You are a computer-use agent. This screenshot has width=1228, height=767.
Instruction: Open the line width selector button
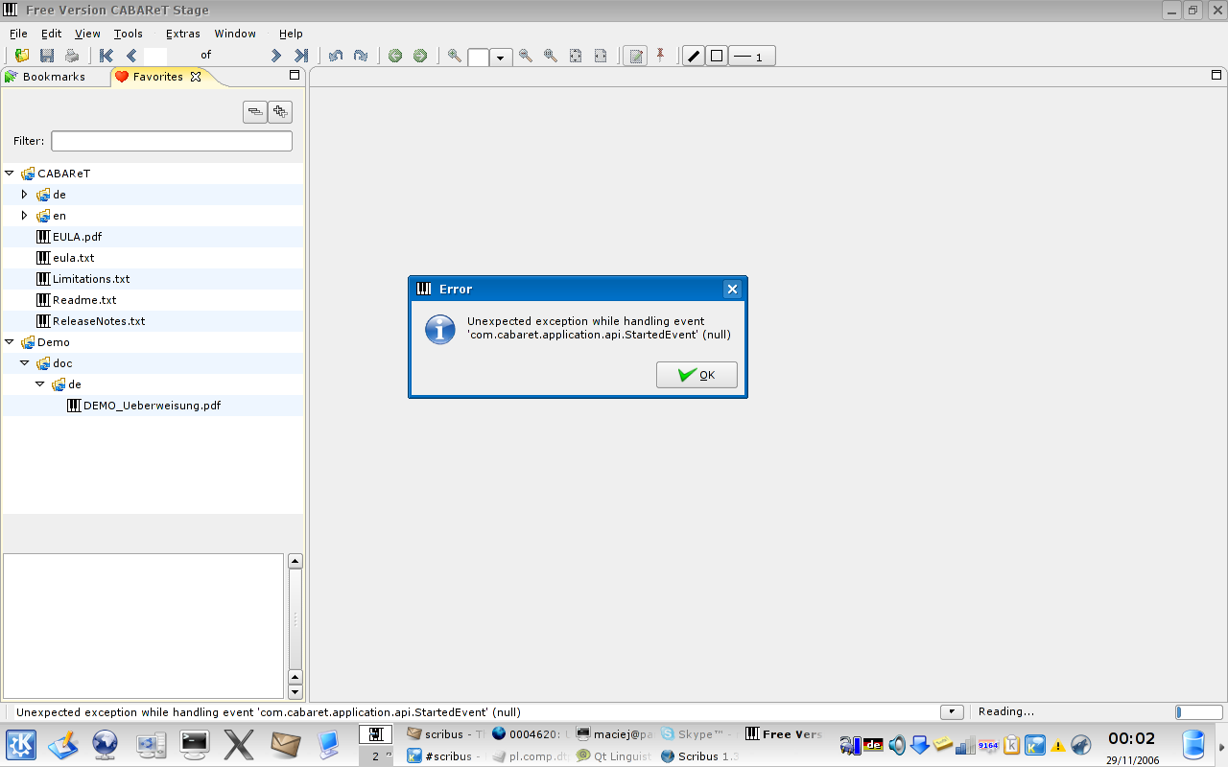[x=751, y=57]
